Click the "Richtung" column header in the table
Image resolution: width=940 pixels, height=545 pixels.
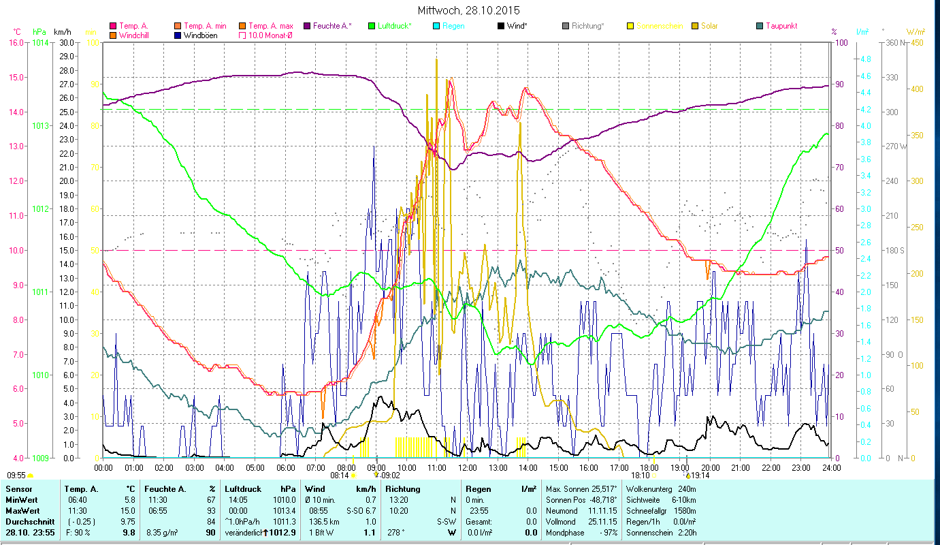[403, 489]
